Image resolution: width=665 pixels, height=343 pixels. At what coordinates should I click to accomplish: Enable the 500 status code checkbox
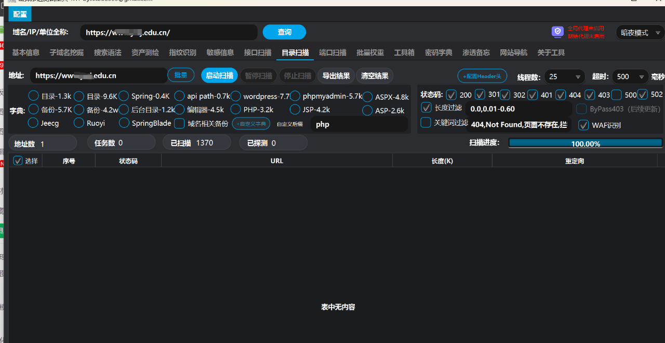click(616, 95)
